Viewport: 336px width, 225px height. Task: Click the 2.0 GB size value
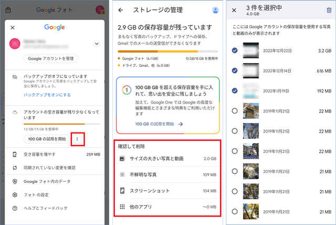point(210,159)
